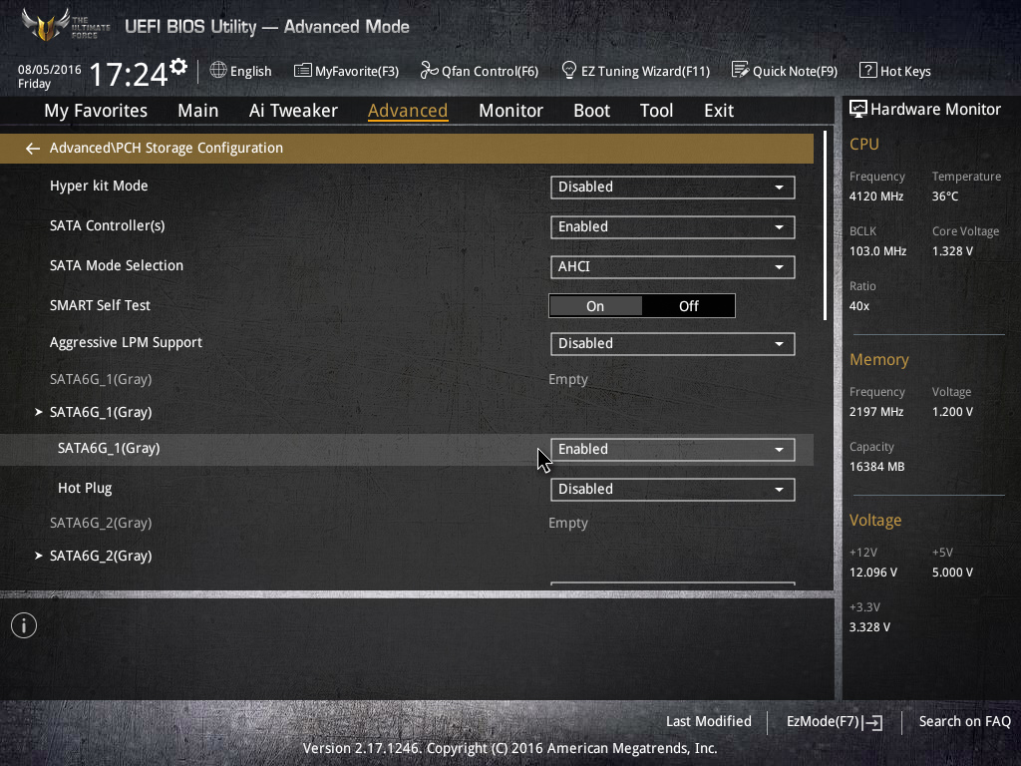
Task: Open the Boot tab
Action: pos(591,111)
